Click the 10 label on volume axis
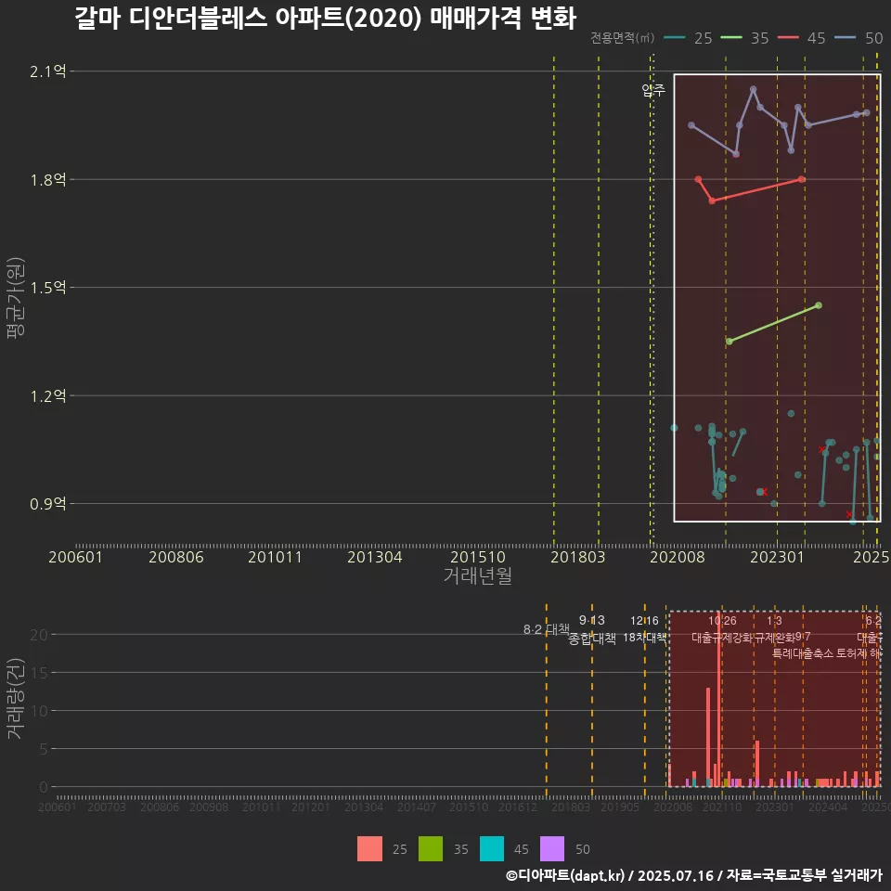Screen dimensions: 891x891 coord(39,711)
